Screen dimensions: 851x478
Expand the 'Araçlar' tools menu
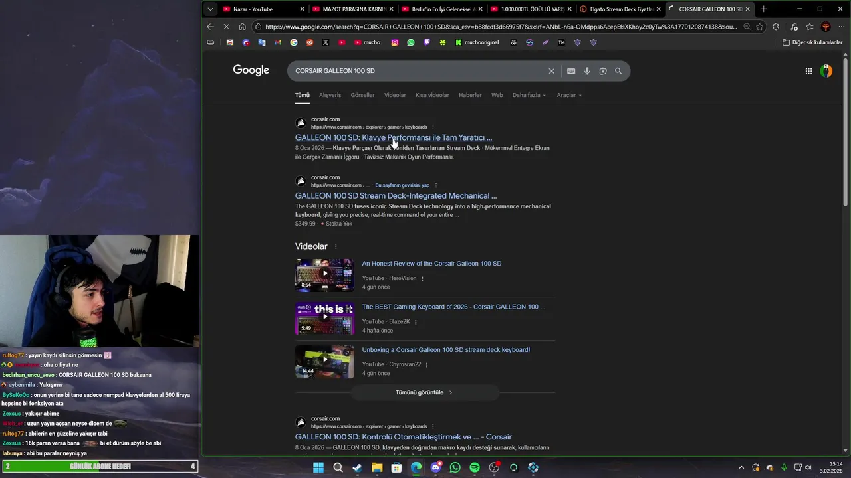[569, 95]
